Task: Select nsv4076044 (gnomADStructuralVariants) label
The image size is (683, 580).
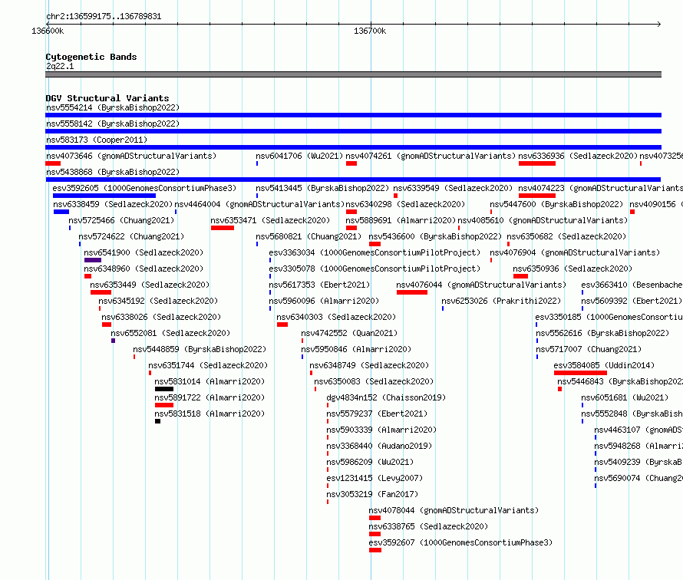Action: tap(481, 285)
